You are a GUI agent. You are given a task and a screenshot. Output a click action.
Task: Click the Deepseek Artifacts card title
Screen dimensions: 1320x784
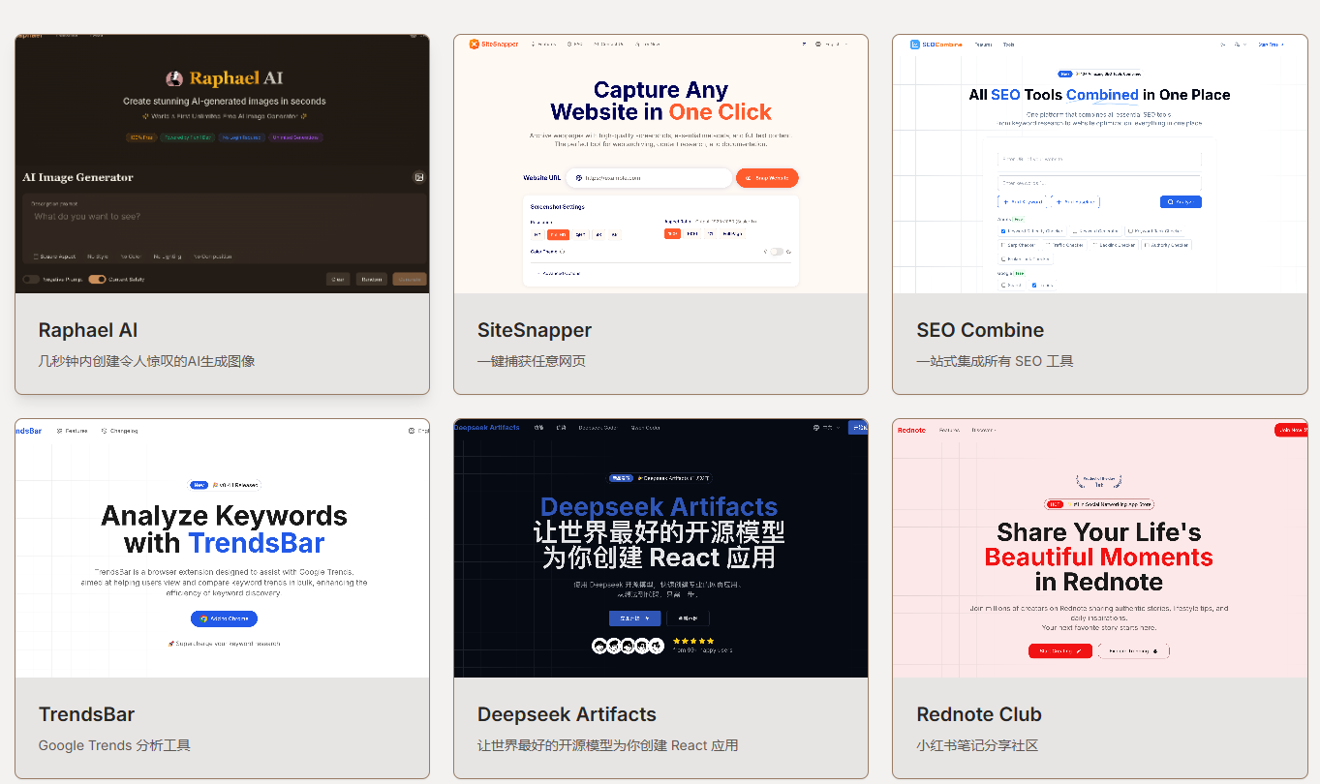click(567, 714)
